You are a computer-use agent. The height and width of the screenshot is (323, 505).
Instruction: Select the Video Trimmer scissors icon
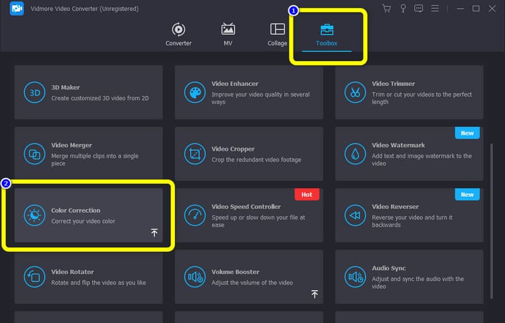coord(355,93)
